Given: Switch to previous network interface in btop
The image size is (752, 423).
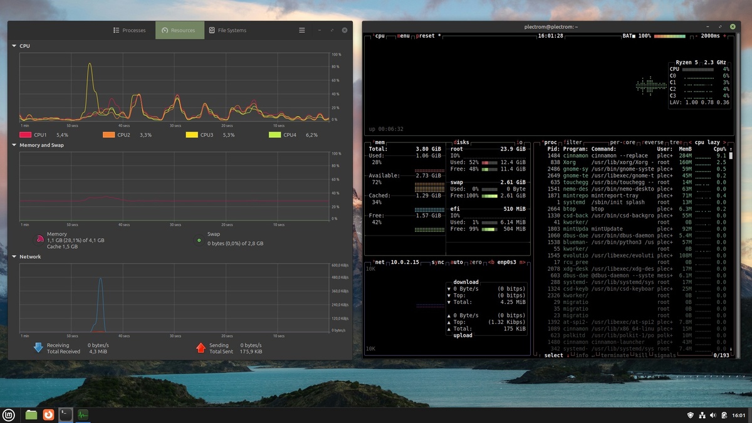Looking at the screenshot, I should click(491, 261).
